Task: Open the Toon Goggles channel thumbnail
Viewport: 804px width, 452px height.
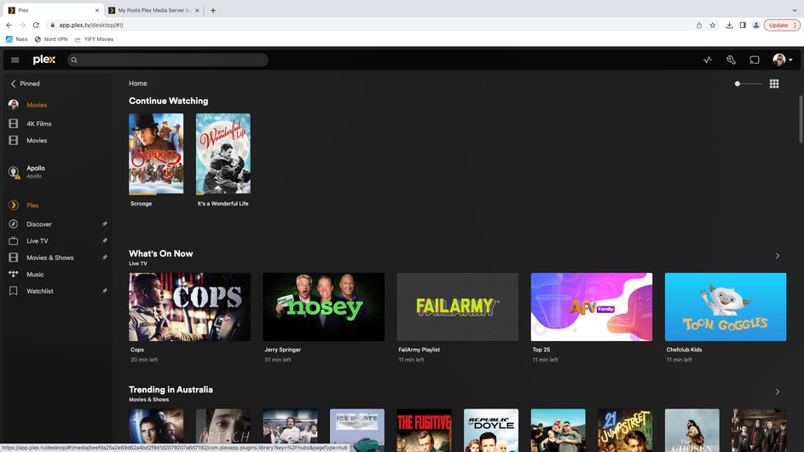Action: coord(726,307)
